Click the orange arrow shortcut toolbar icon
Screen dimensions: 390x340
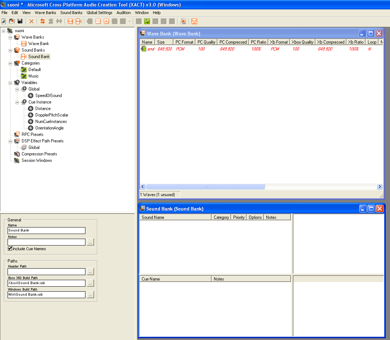coord(183,21)
